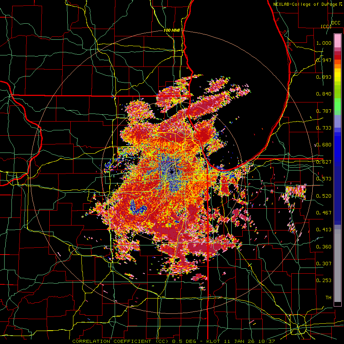Pick the yellow segment of the color bar
The height and width of the screenshot is (344, 344).
tap(338, 75)
